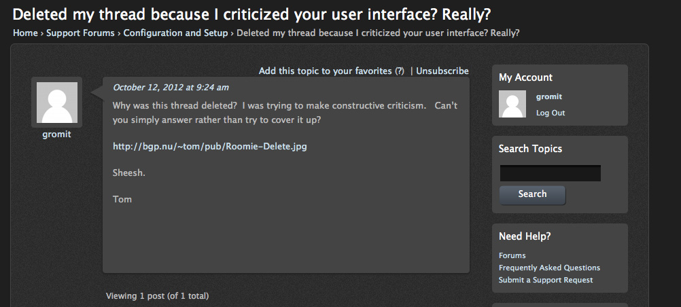Click gromit's avatar beside the post

[x=57, y=103]
